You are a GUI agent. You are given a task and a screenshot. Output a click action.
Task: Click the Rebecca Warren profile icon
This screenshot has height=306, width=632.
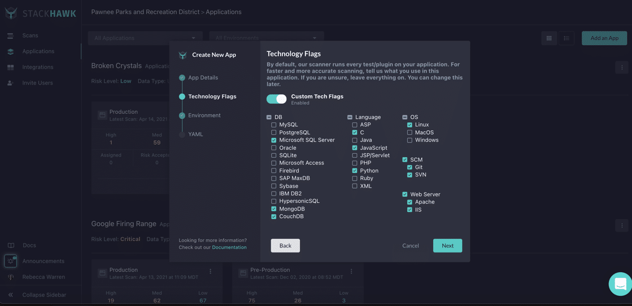coord(11,277)
